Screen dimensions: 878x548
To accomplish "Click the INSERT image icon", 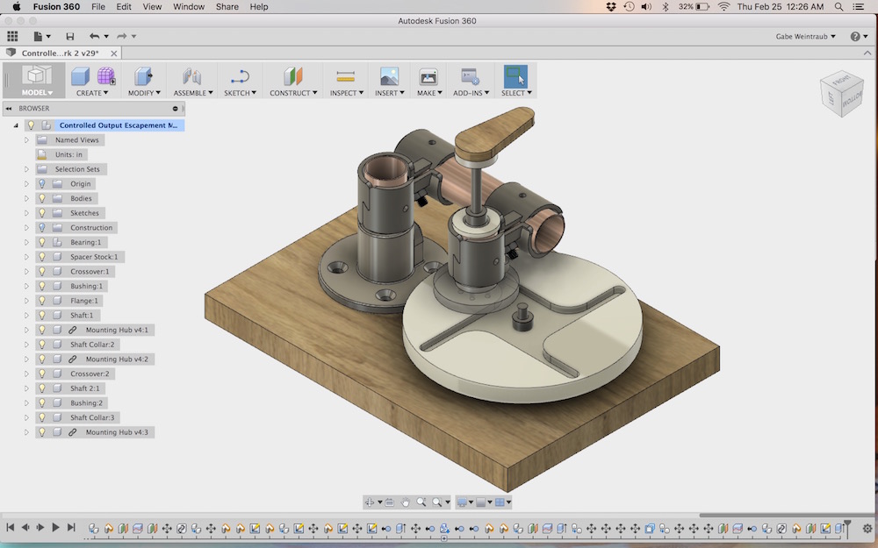I will [389, 76].
